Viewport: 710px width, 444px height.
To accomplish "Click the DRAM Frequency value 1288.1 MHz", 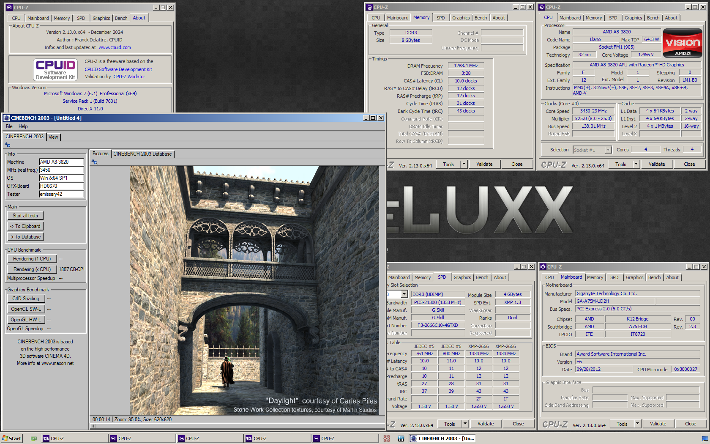I will (466, 66).
